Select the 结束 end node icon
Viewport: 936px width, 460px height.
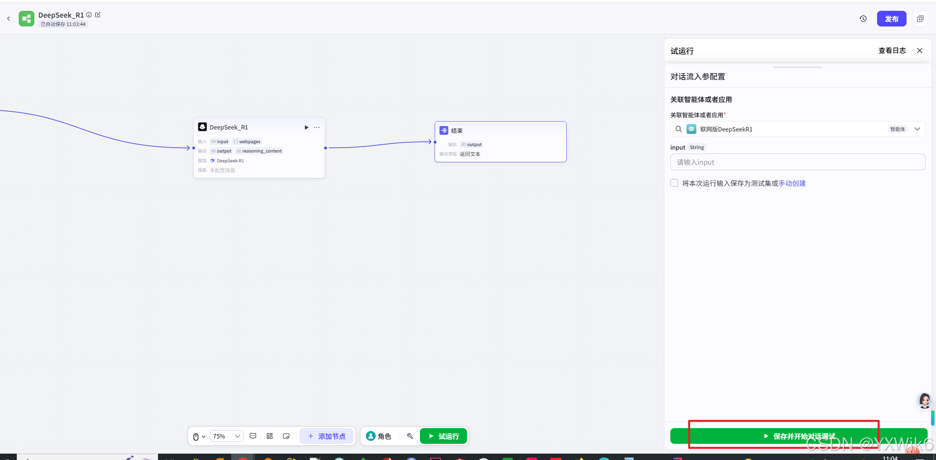point(444,130)
